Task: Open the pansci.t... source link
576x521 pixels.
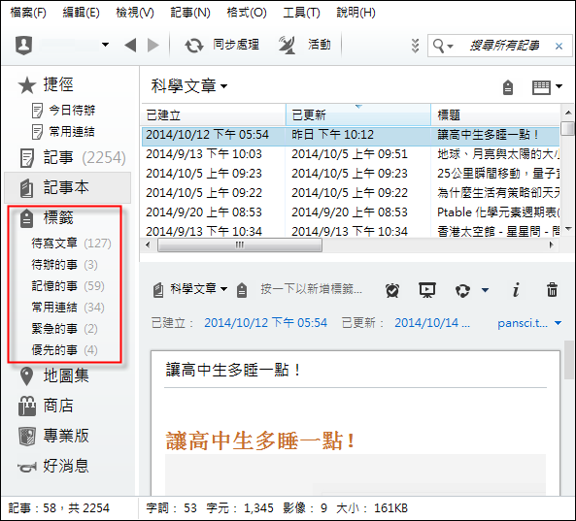Action: click(523, 323)
